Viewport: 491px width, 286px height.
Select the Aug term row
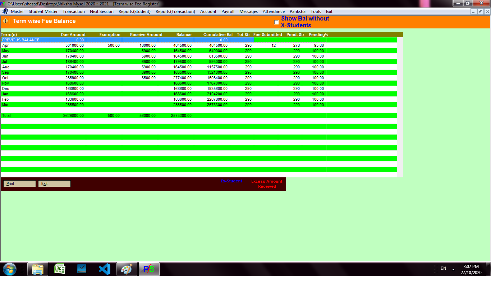coord(199,67)
